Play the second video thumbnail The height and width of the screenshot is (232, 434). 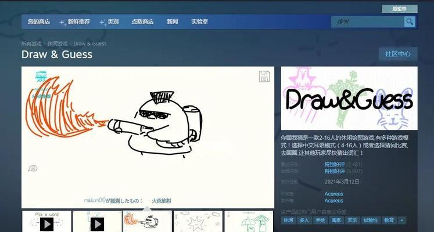pos(97,222)
